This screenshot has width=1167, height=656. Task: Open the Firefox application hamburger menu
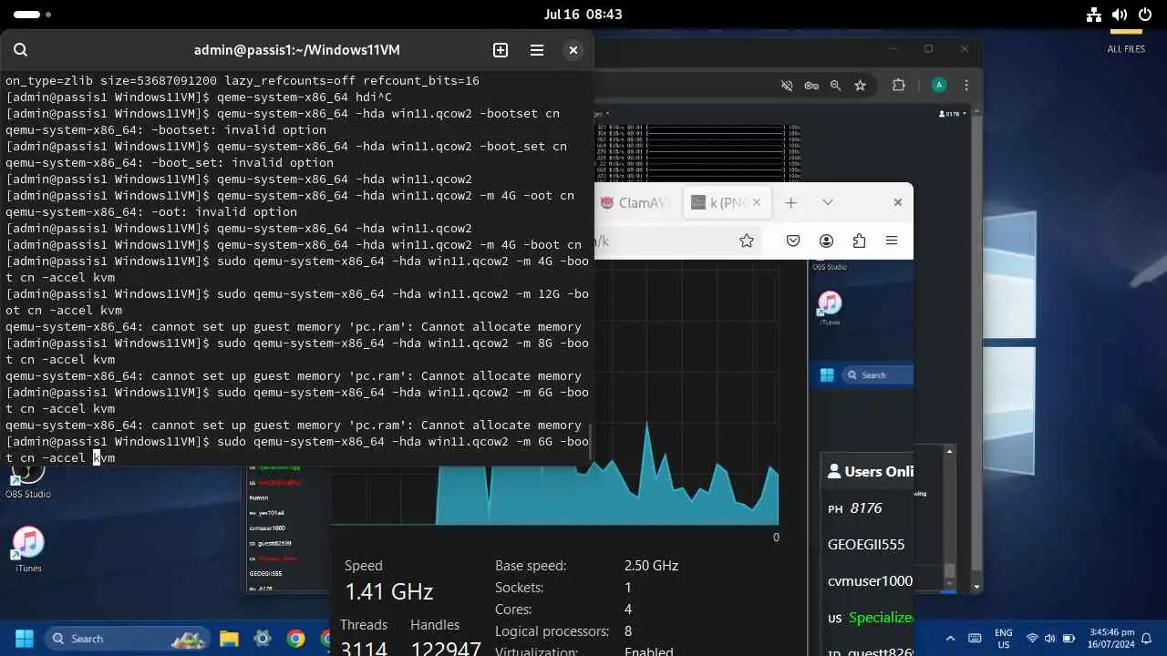pos(892,241)
